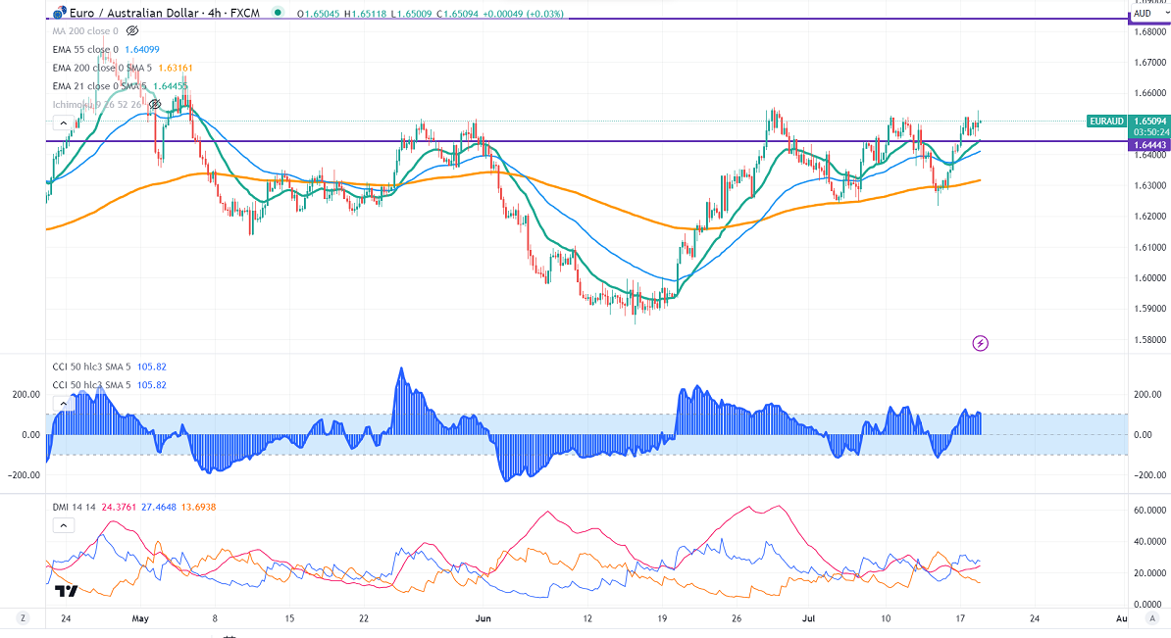Click the EMA 55 value 1.64099

coord(142,49)
